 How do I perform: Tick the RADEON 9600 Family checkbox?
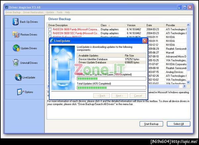tap(50, 29)
